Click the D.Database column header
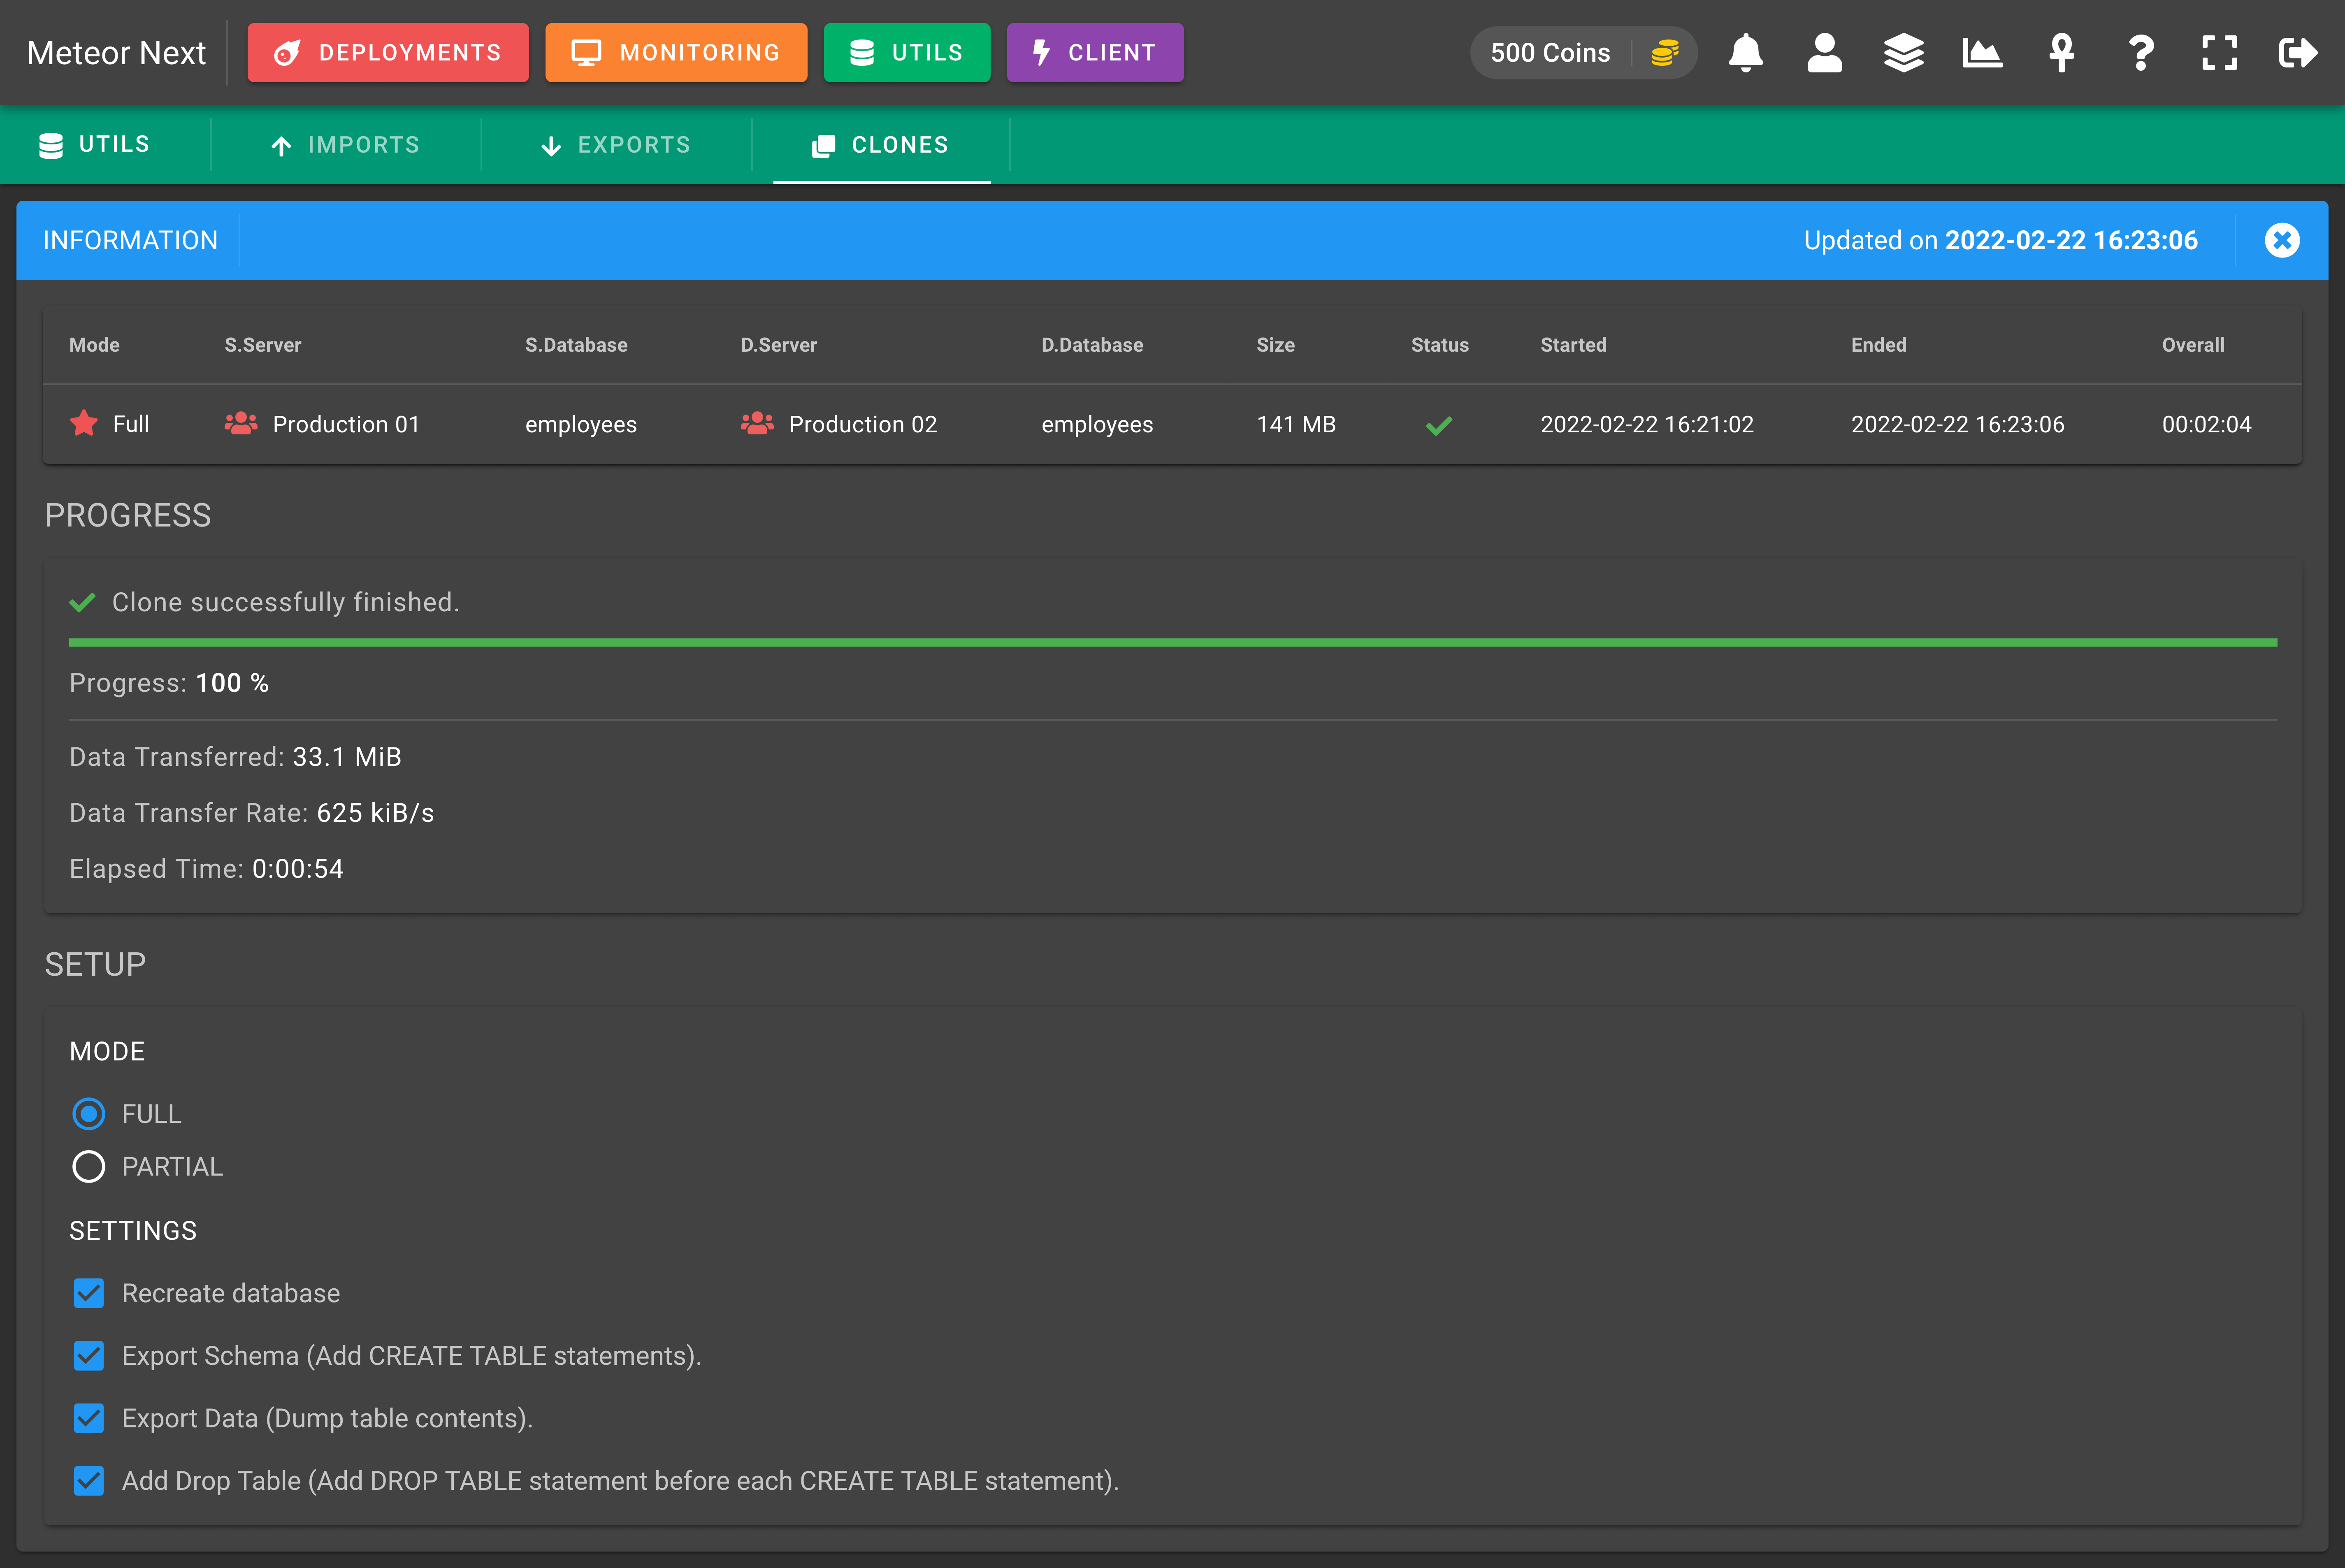Screen dimensions: 2345x1568 [1092, 345]
